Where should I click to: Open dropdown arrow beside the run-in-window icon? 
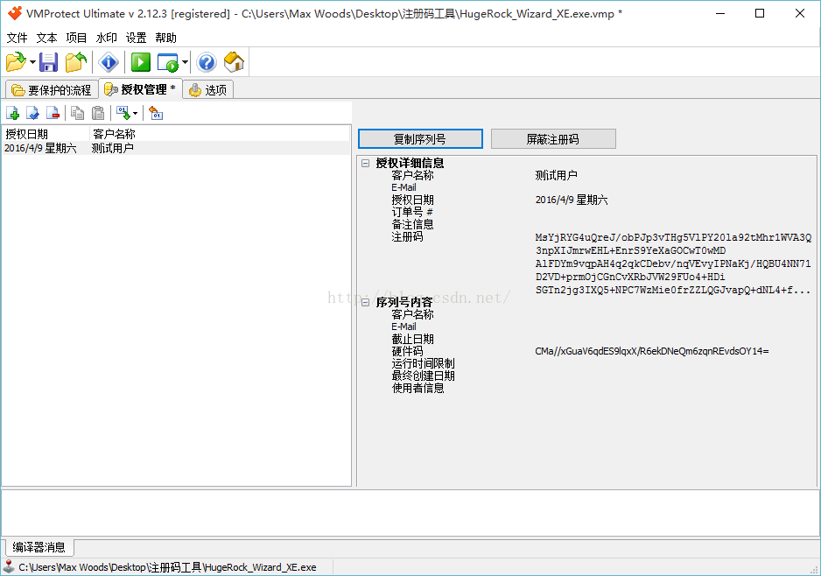pyautogui.click(x=185, y=62)
